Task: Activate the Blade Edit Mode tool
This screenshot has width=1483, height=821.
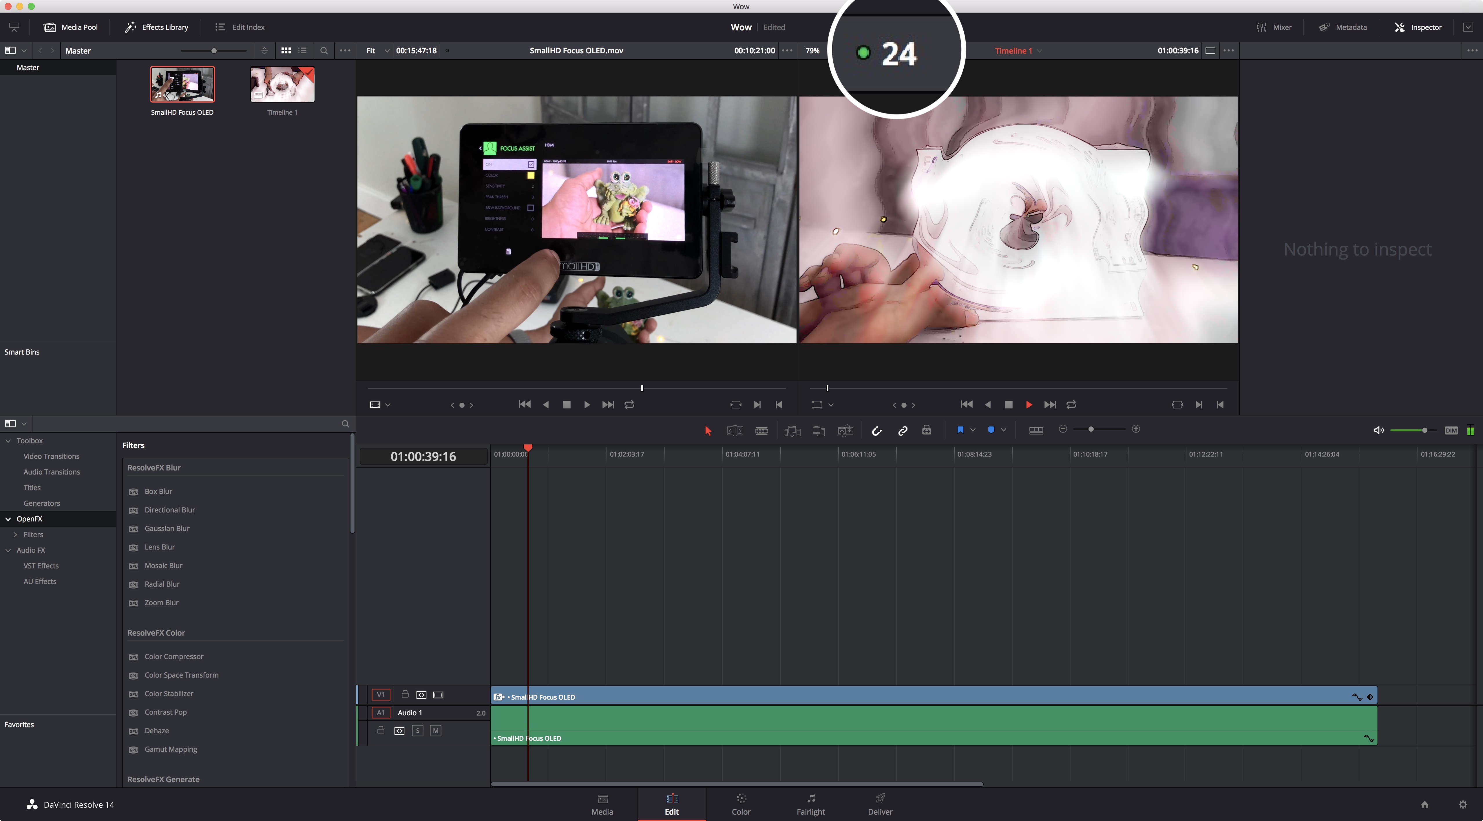Action: click(x=762, y=431)
